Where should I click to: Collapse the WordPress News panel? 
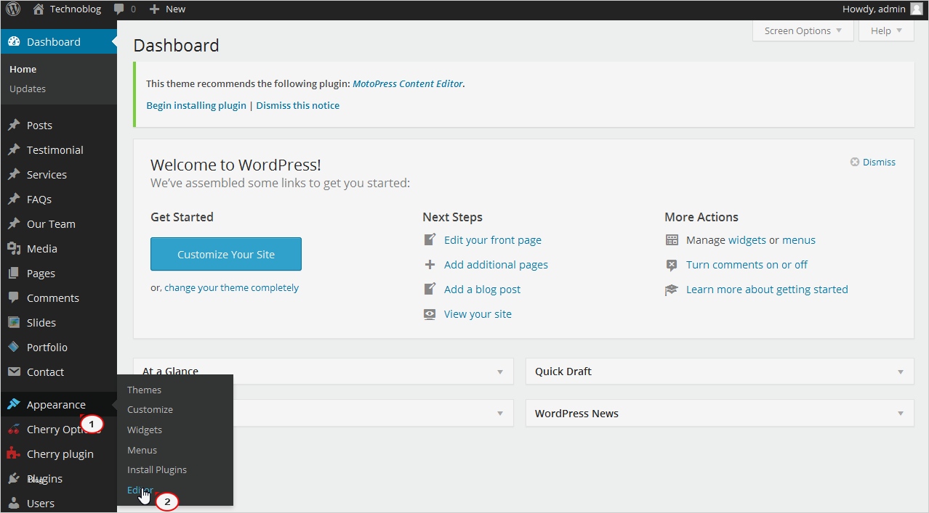(901, 414)
